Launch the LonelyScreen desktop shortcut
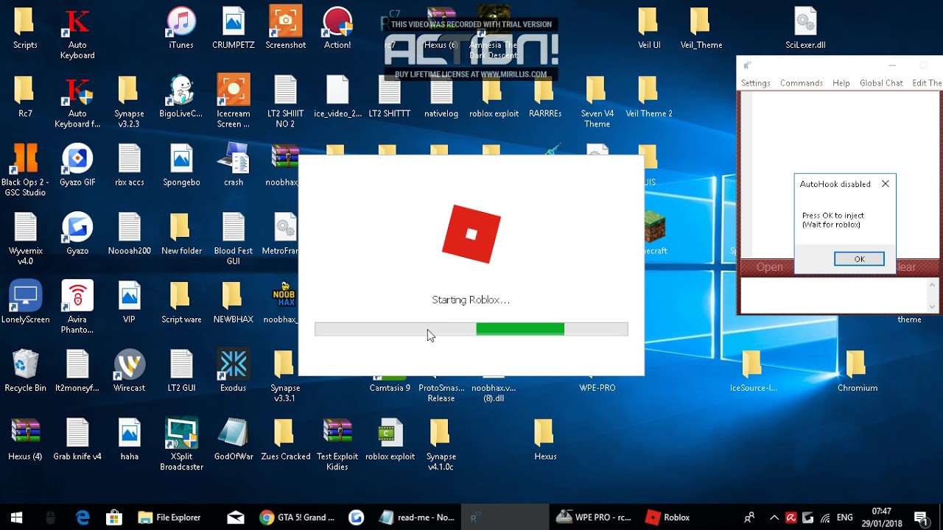943x530 pixels. pyautogui.click(x=25, y=302)
